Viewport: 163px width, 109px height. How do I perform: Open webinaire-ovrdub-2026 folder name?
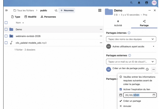pyautogui.click(x=28, y=36)
